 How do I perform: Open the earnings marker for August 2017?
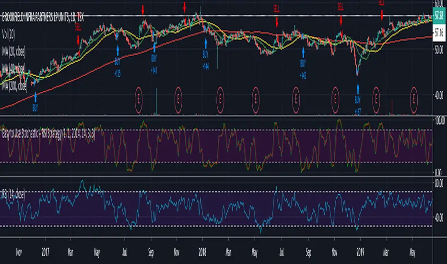pos(139,100)
